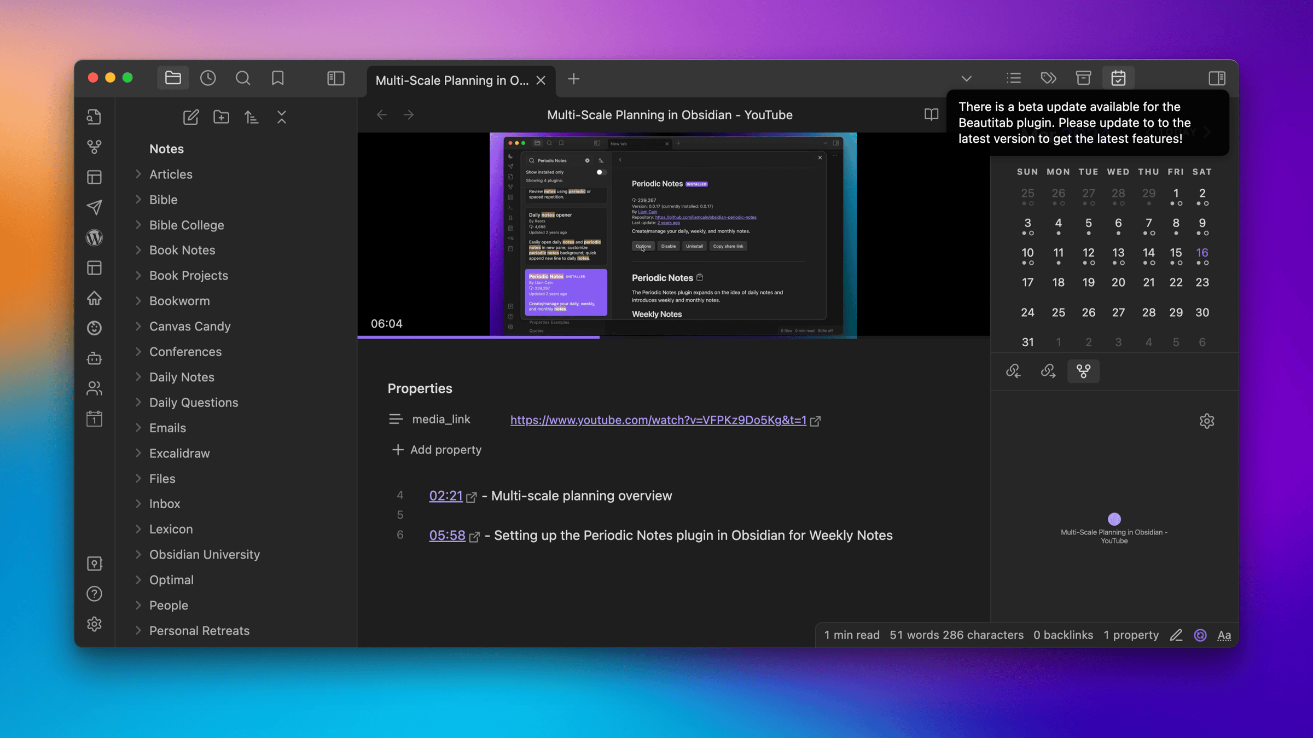
Task: Select local graph panel tab
Action: [x=1083, y=371]
